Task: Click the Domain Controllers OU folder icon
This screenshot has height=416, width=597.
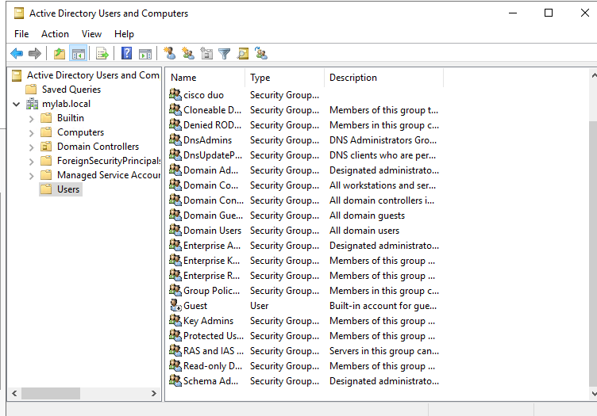Action: (x=46, y=147)
